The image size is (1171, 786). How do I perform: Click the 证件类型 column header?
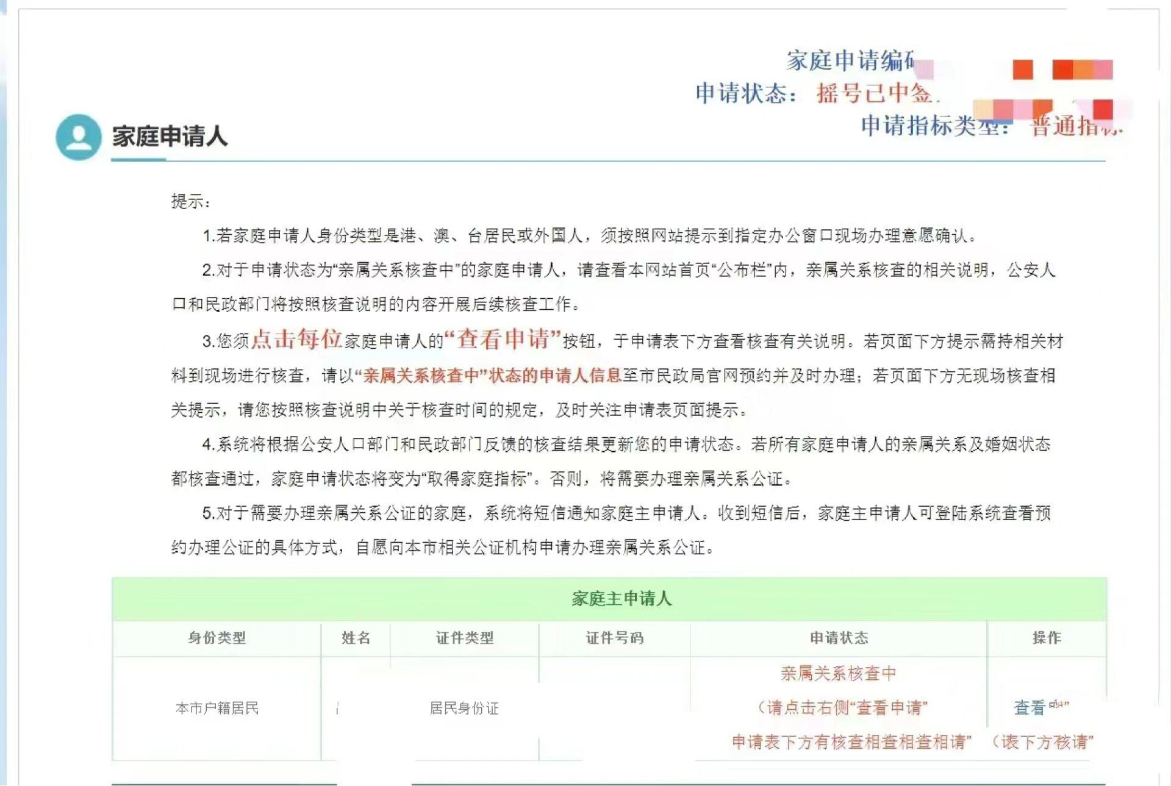click(x=464, y=638)
